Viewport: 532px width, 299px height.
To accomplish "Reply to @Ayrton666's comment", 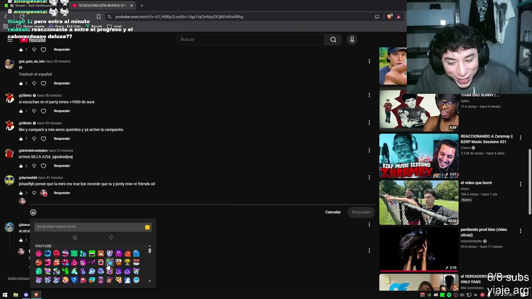I will 62,193.
